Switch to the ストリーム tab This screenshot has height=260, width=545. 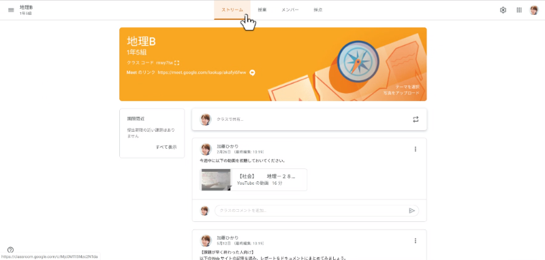click(x=232, y=10)
